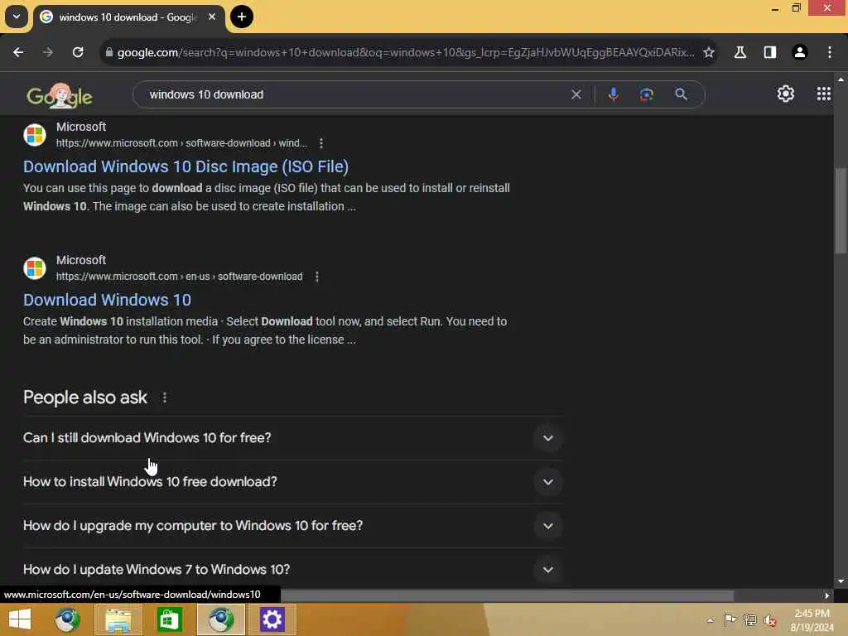View site info lock icon
The width and height of the screenshot is (848, 636).
click(108, 52)
